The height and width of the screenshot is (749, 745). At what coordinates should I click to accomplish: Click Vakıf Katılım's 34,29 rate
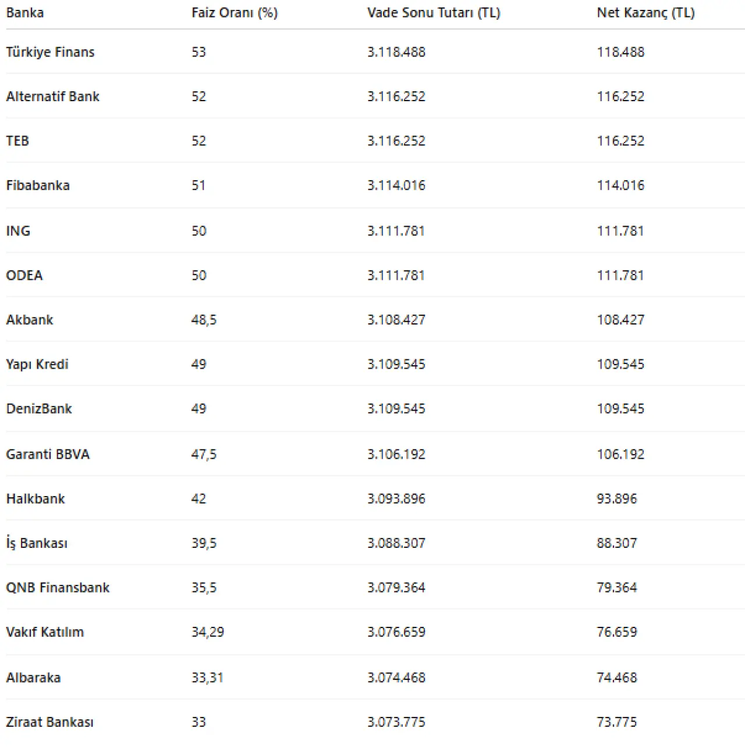click(208, 632)
